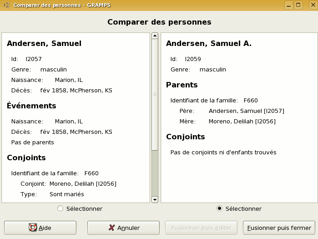Close the Comparer des personnes dialog

coord(309,5)
